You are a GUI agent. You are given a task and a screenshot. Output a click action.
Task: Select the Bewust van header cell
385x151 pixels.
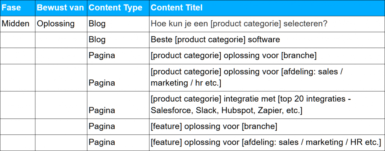pyautogui.click(x=61, y=8)
